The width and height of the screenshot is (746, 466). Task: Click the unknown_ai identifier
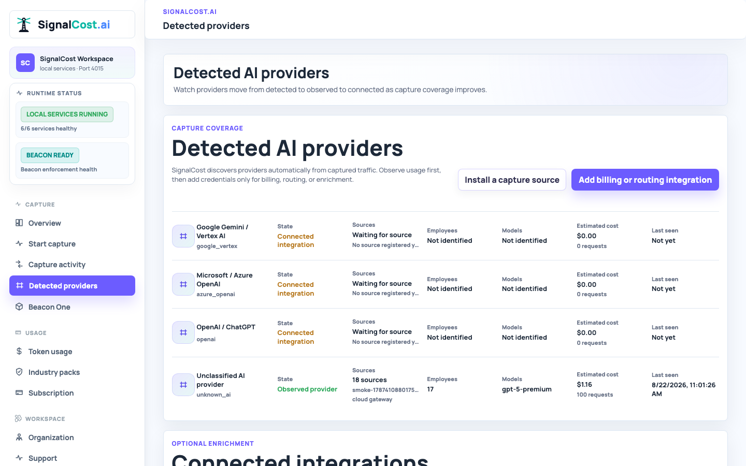[x=213, y=395]
